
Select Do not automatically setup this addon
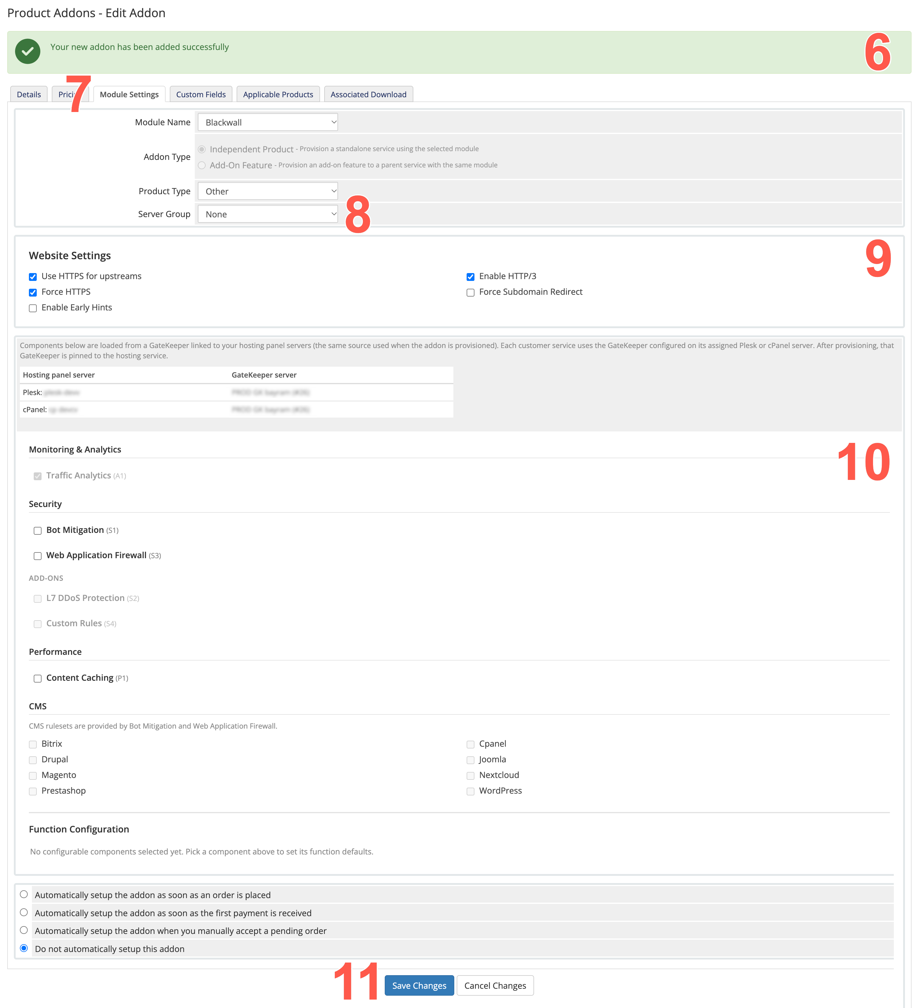(24, 948)
